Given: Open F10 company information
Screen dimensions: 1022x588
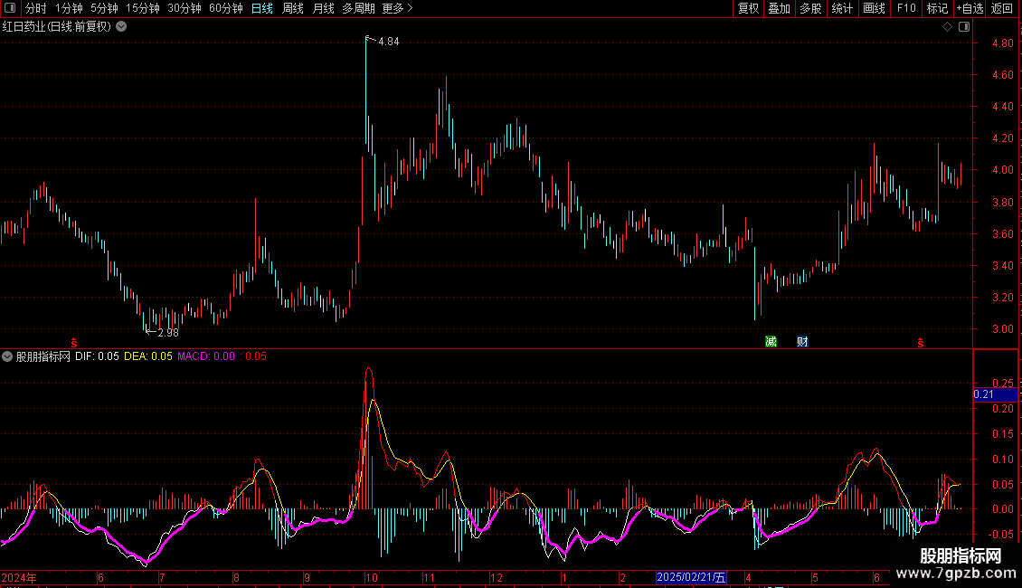Looking at the screenshot, I should point(906,8).
